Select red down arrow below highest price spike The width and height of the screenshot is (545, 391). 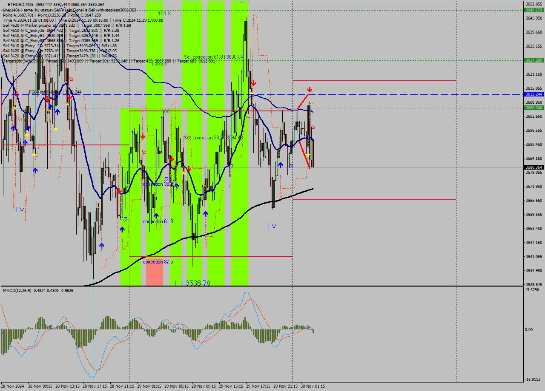pos(253,83)
